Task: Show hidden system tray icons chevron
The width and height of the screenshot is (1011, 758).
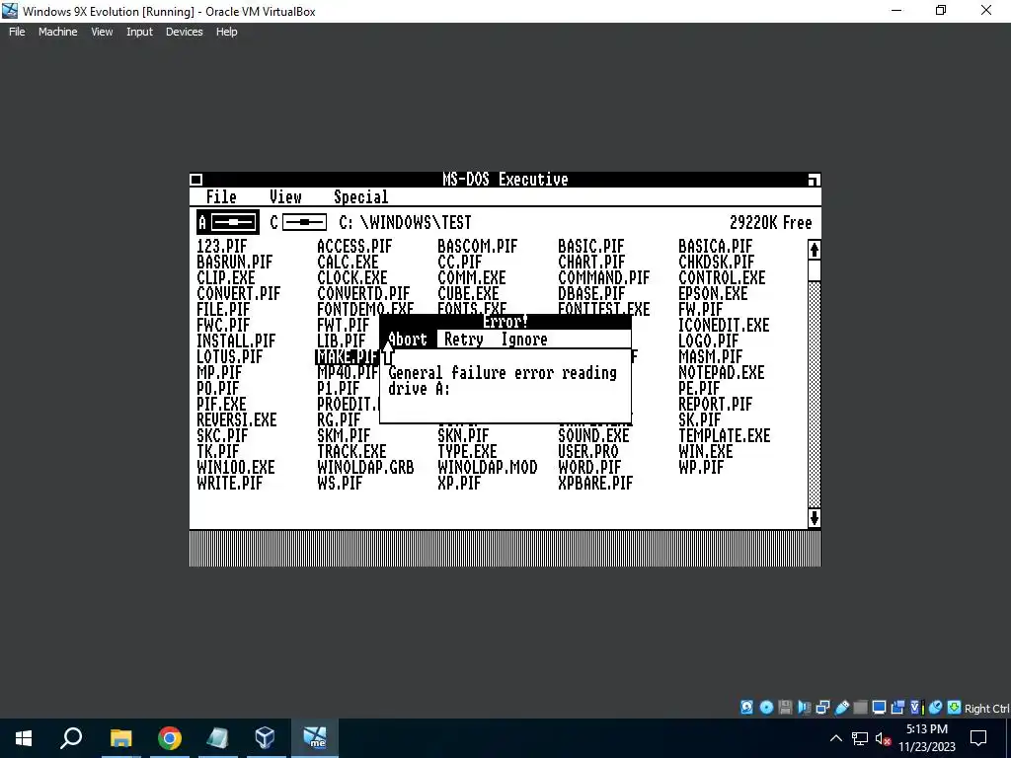Action: (x=835, y=738)
